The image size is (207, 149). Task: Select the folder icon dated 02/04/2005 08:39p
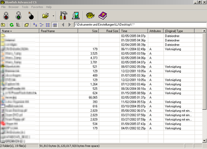point(3,45)
